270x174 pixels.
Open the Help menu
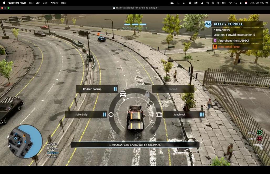pos(63,3)
